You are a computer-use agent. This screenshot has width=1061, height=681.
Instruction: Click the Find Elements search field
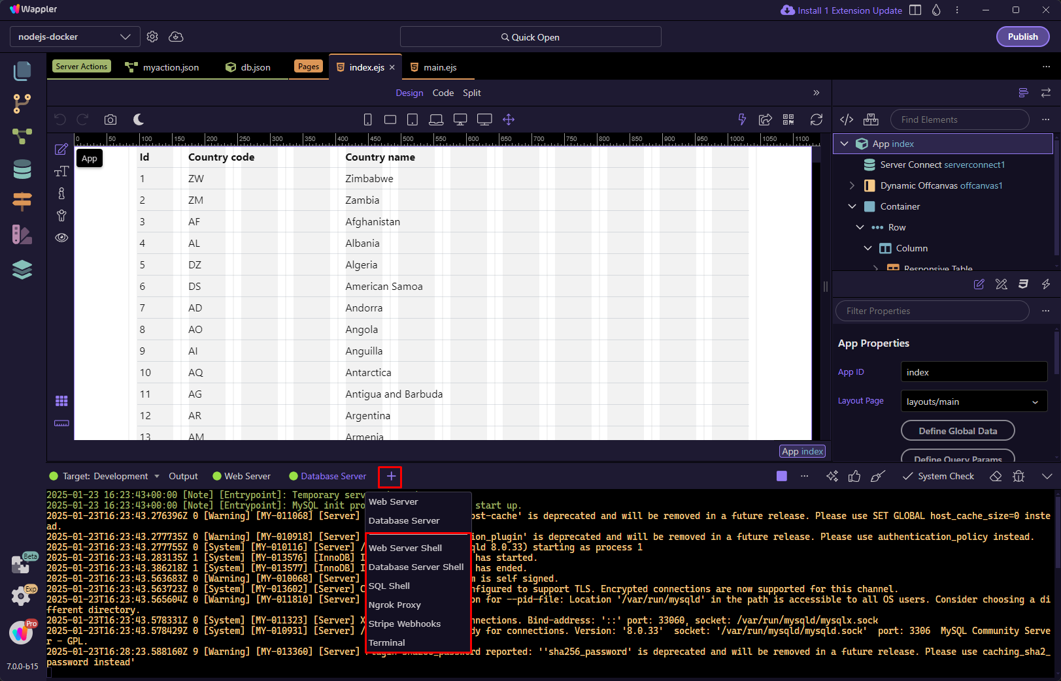[x=960, y=119]
